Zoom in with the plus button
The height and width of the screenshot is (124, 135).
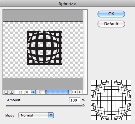[x=12, y=92]
